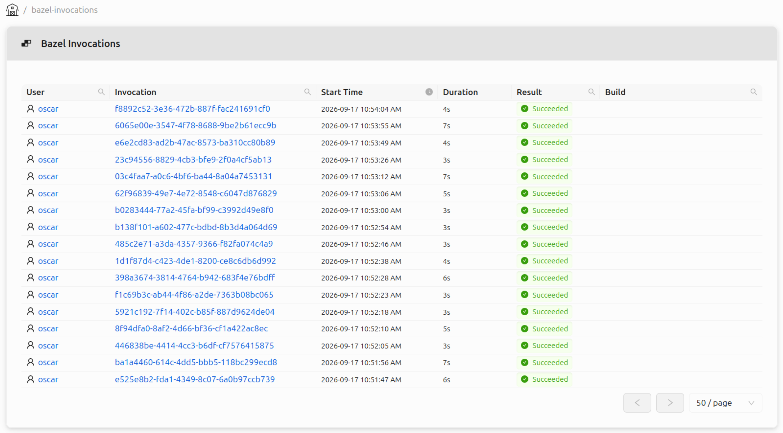This screenshot has width=783, height=433.
Task: Open invocation e6e2cd83-ad2b-47ac-8573-ba310cc80b89
Action: point(195,142)
